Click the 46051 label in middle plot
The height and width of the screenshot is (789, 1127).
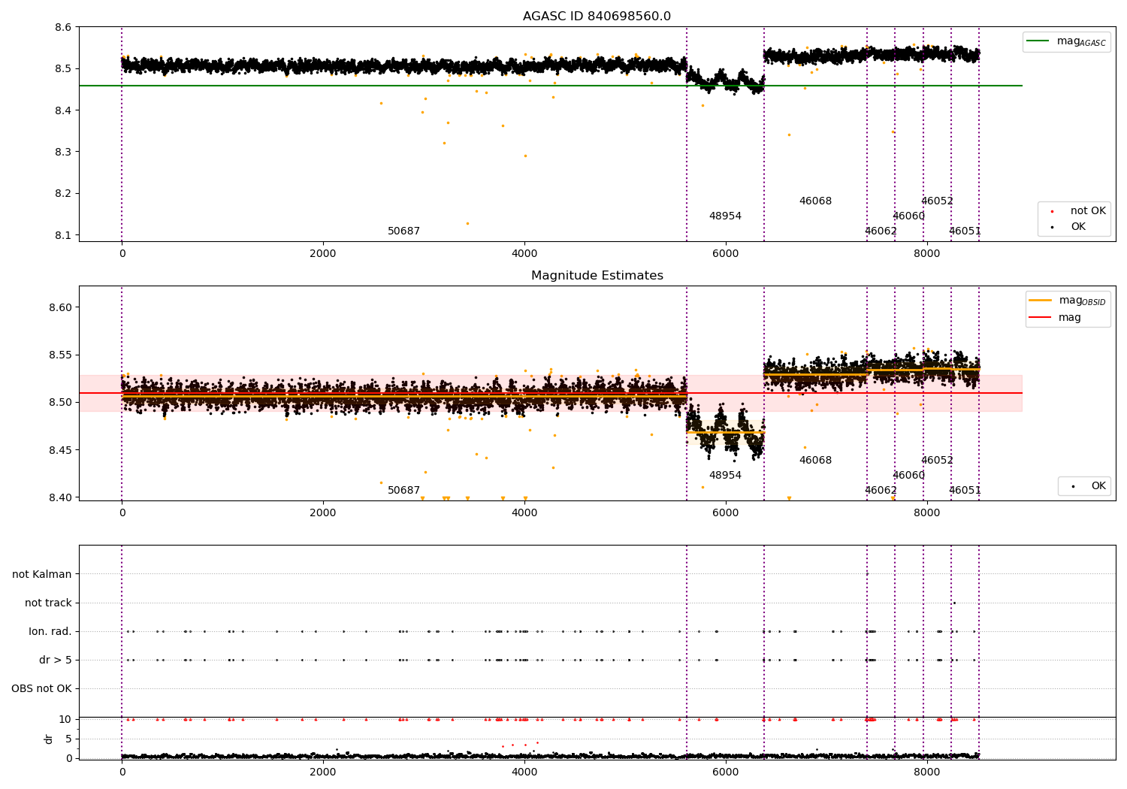[x=965, y=491]
